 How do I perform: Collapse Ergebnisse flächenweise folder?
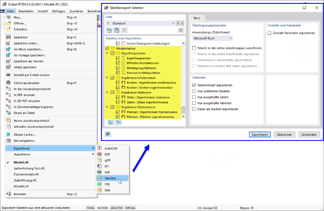[x=107, y=107]
